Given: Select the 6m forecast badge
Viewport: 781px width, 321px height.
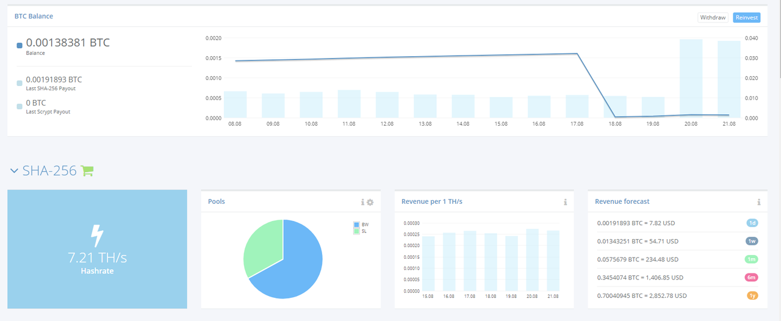Looking at the screenshot, I should tap(752, 278).
